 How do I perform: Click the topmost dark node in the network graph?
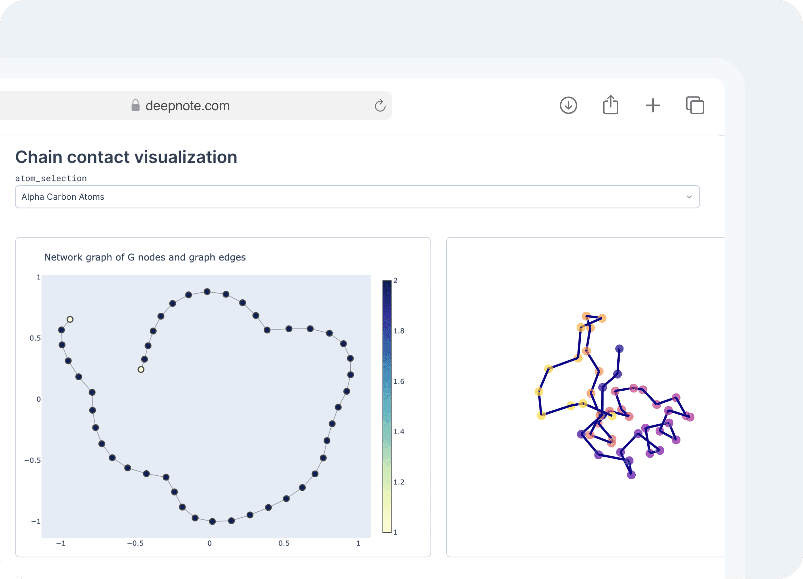pos(207,292)
